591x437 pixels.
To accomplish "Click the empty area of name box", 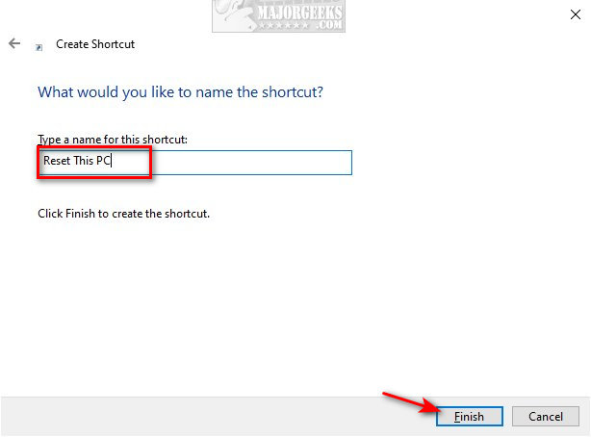I will coord(250,163).
